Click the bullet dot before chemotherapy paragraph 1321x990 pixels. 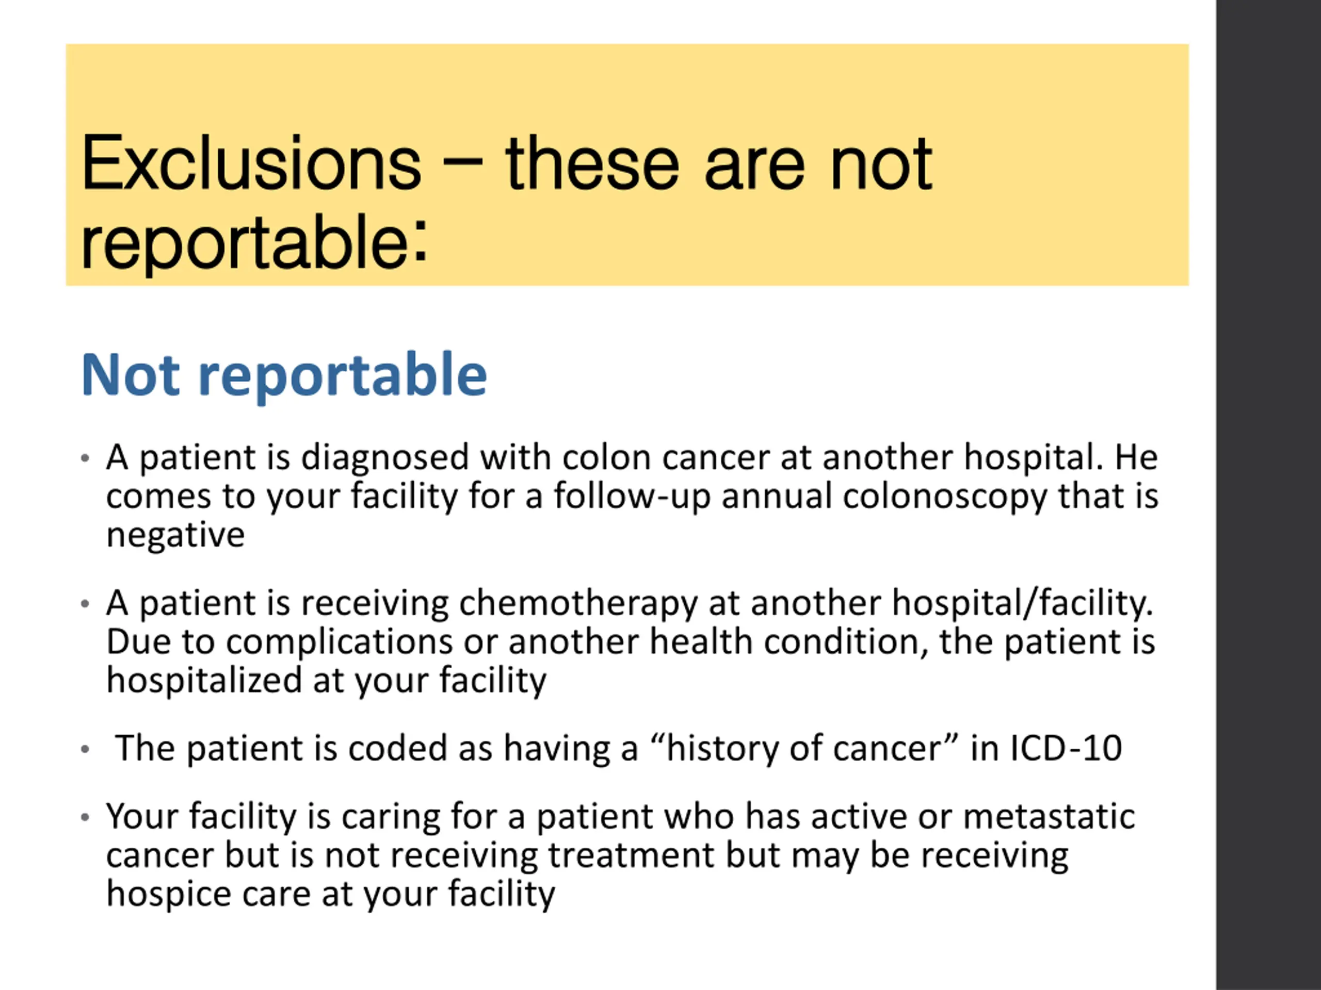click(85, 604)
